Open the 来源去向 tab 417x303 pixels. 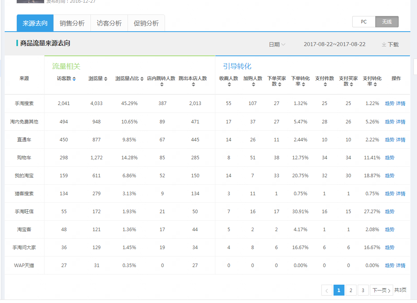(35, 23)
